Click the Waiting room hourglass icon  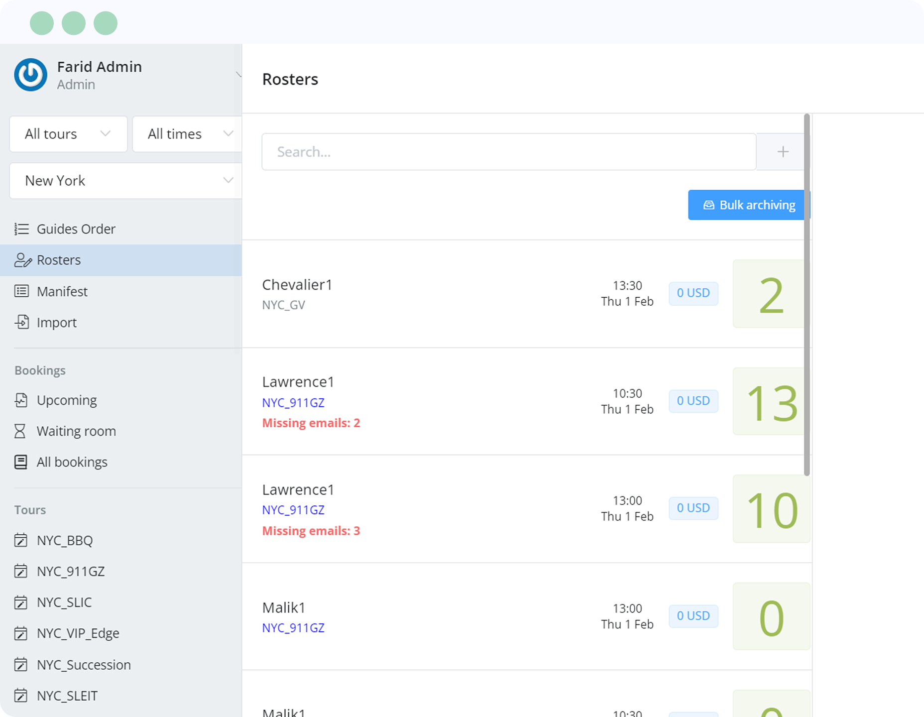pyautogui.click(x=20, y=431)
